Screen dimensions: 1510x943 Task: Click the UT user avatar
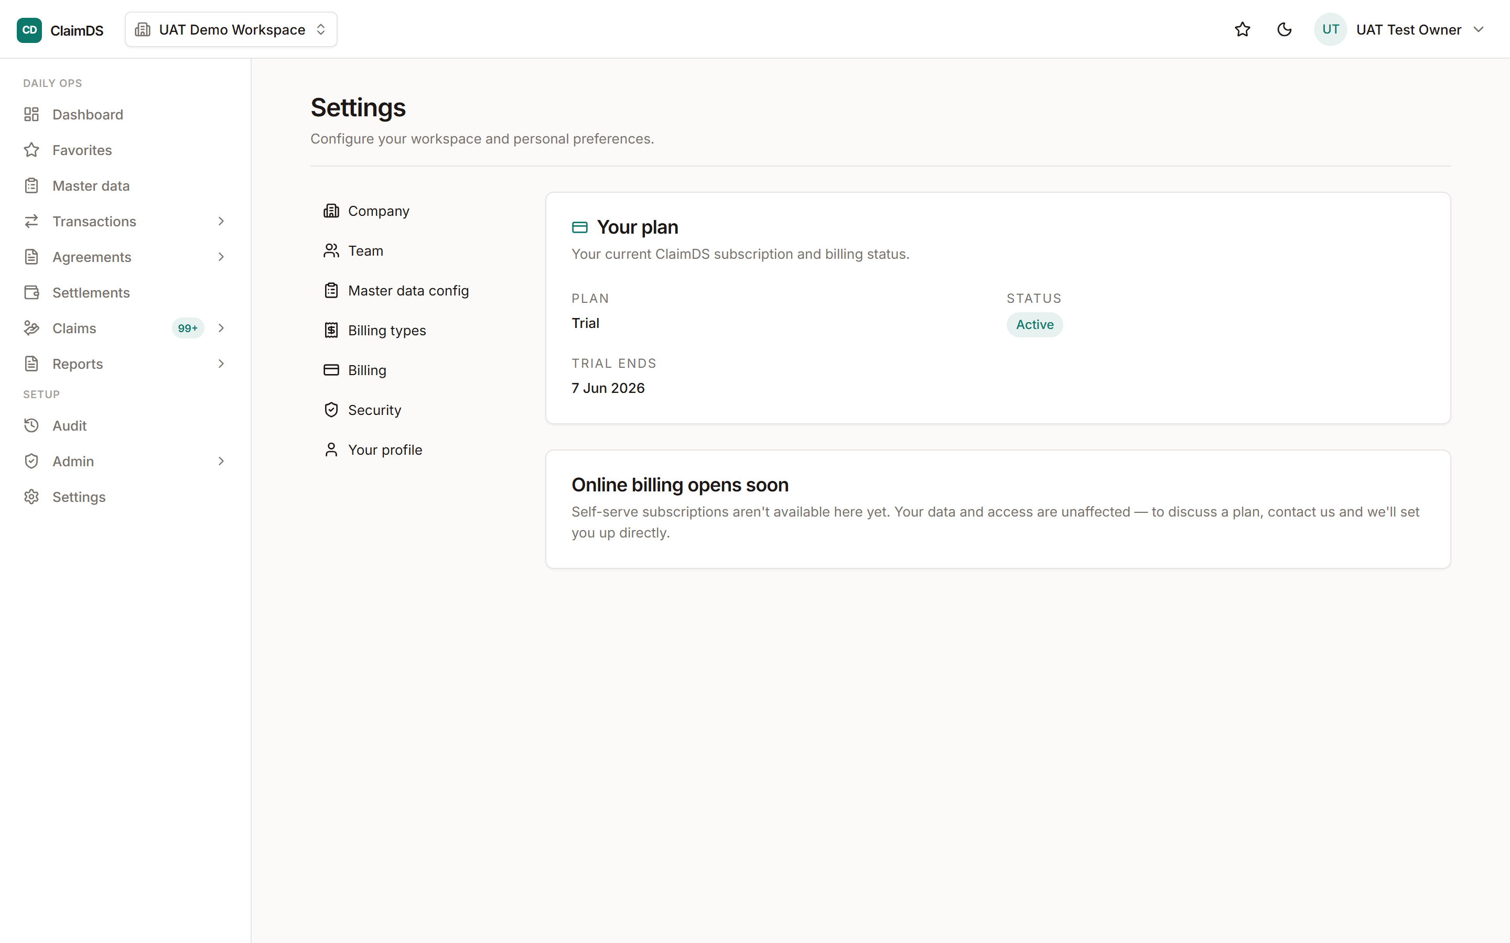pos(1330,29)
